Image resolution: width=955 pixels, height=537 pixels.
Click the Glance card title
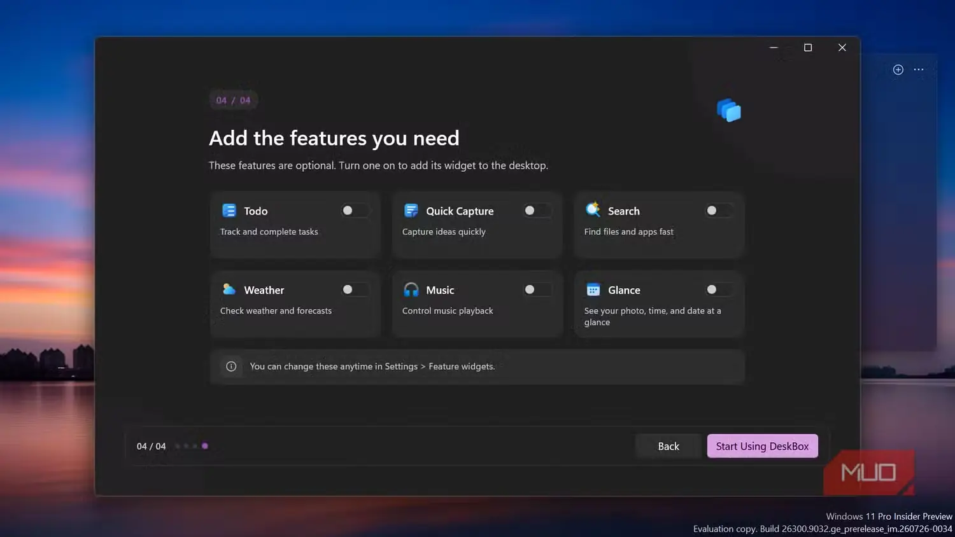[624, 290]
